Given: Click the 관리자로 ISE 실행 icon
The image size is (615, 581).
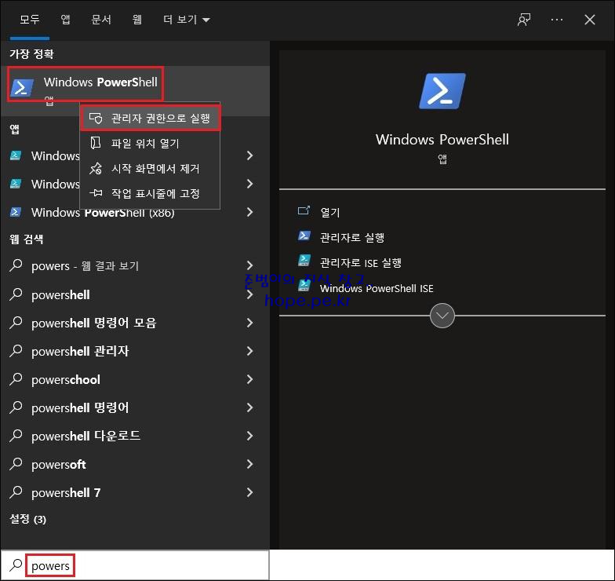Looking at the screenshot, I should coord(304,261).
